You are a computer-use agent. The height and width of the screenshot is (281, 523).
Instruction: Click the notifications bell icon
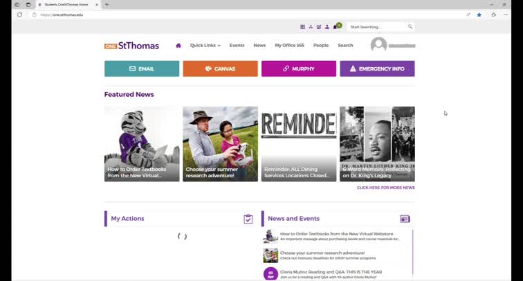(x=335, y=27)
